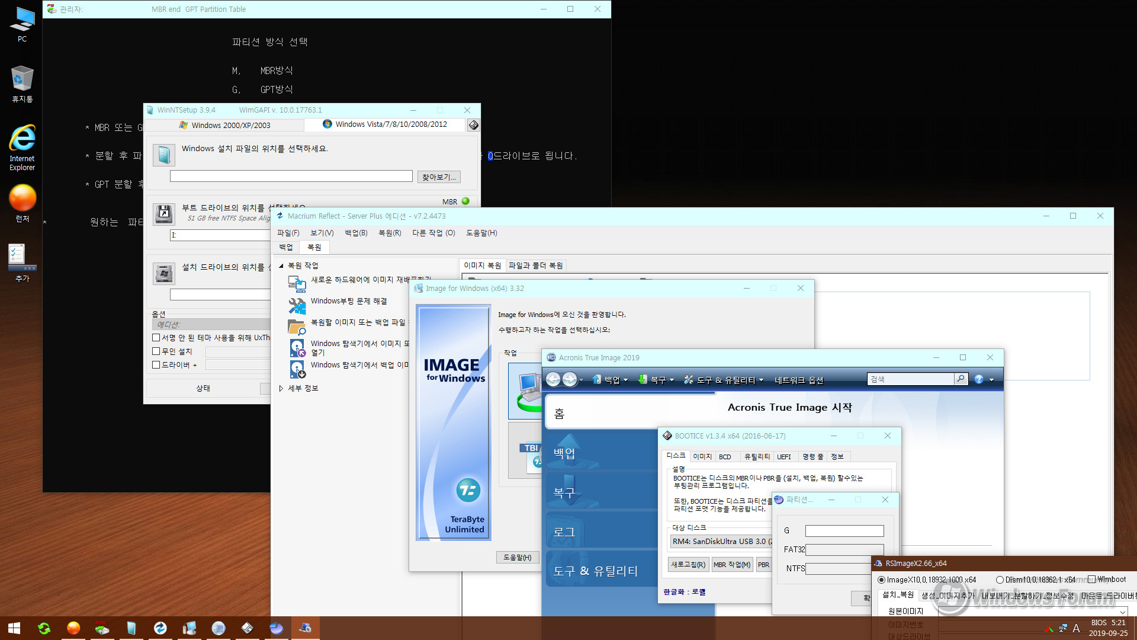Open the 파일(F) menu in Macrium Reflect

coord(288,233)
